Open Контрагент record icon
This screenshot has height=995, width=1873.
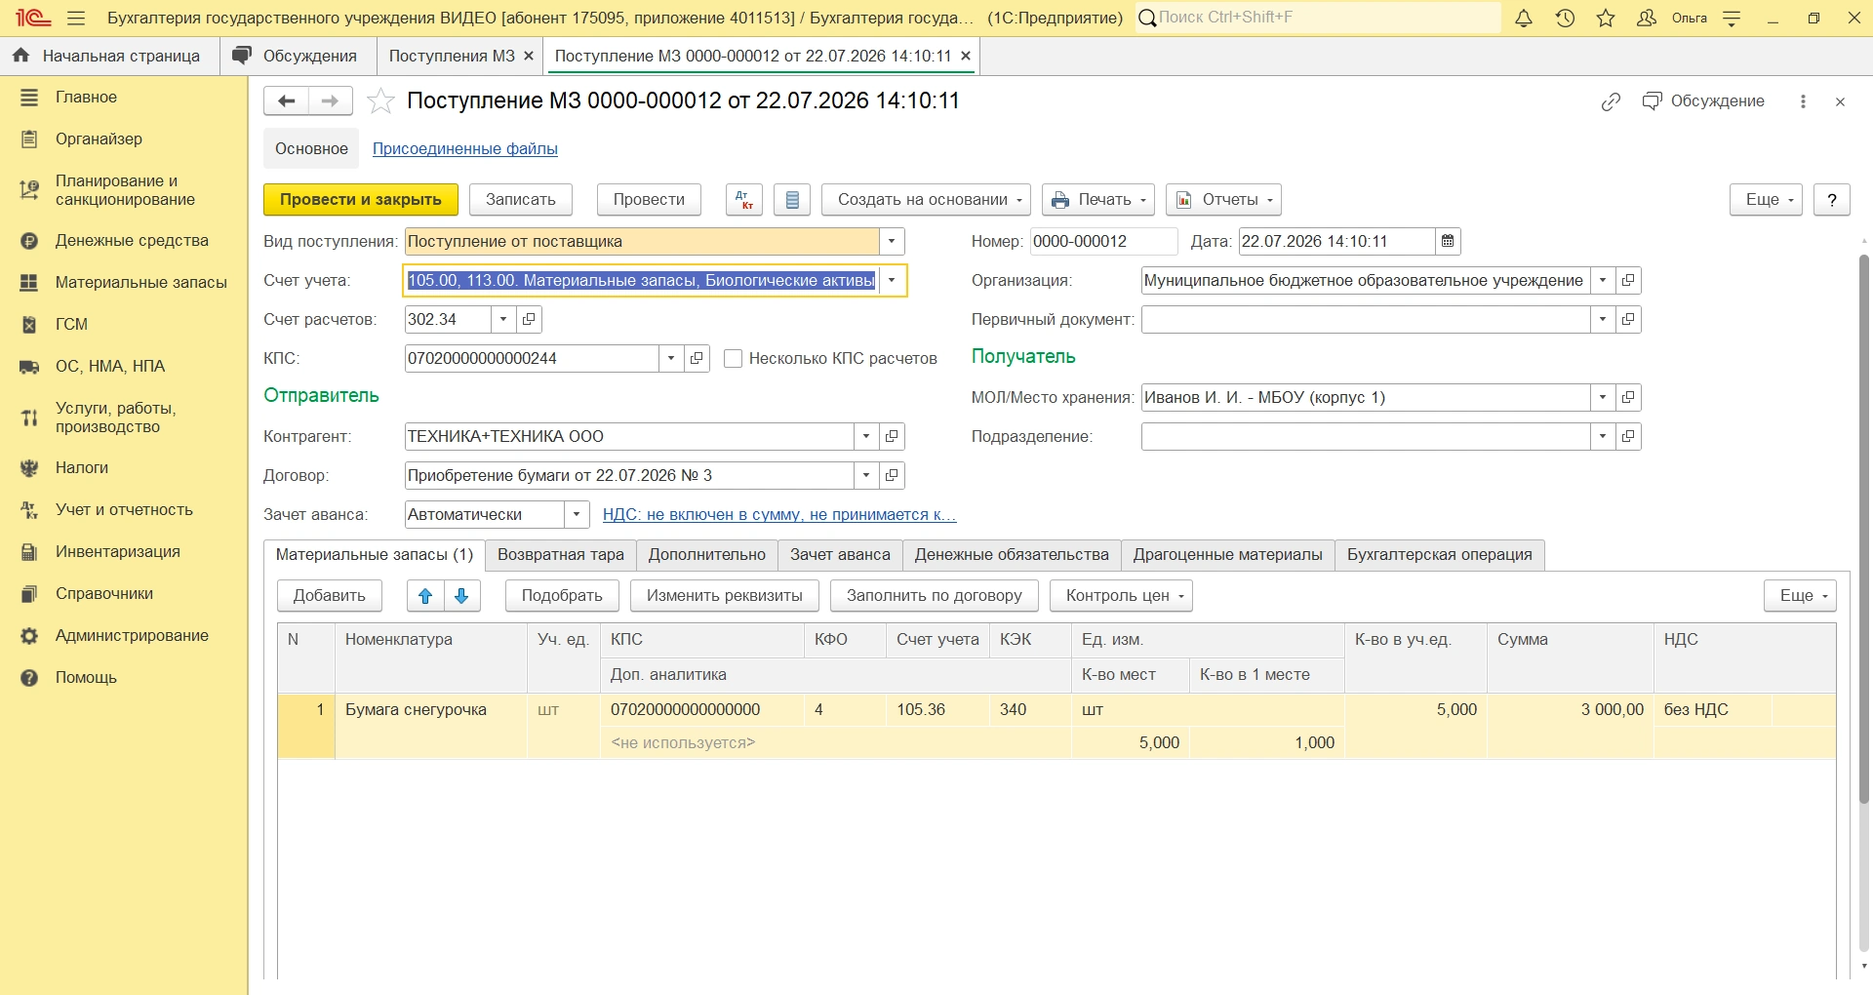[892, 436]
